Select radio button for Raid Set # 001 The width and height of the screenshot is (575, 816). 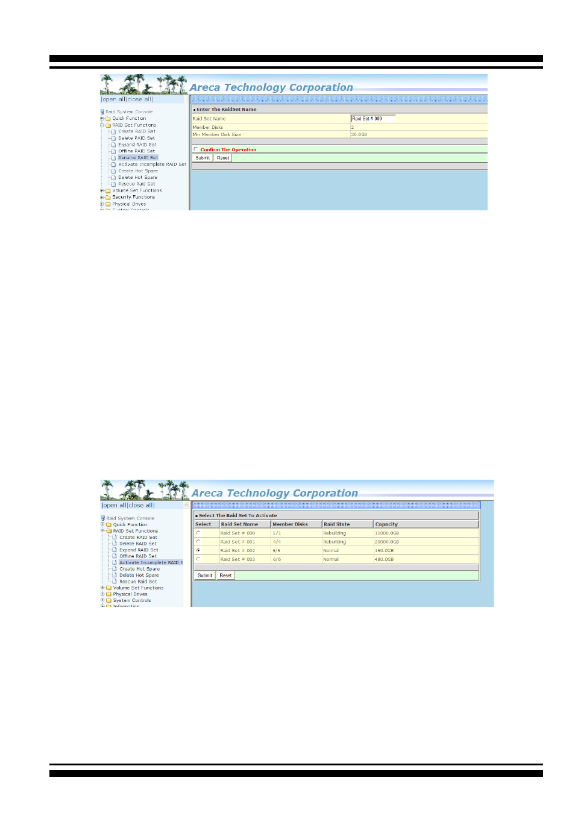pyautogui.click(x=198, y=542)
